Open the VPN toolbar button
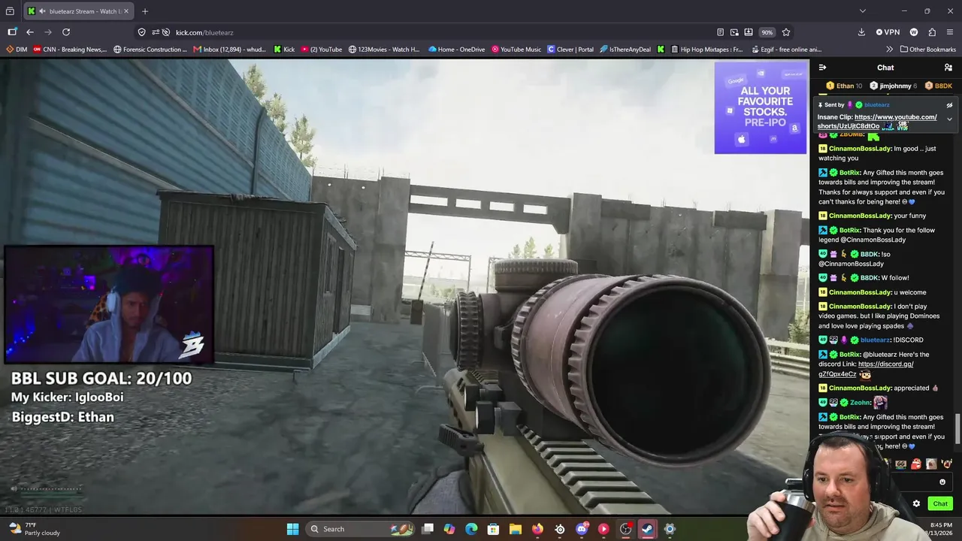The image size is (962, 541). (x=888, y=32)
